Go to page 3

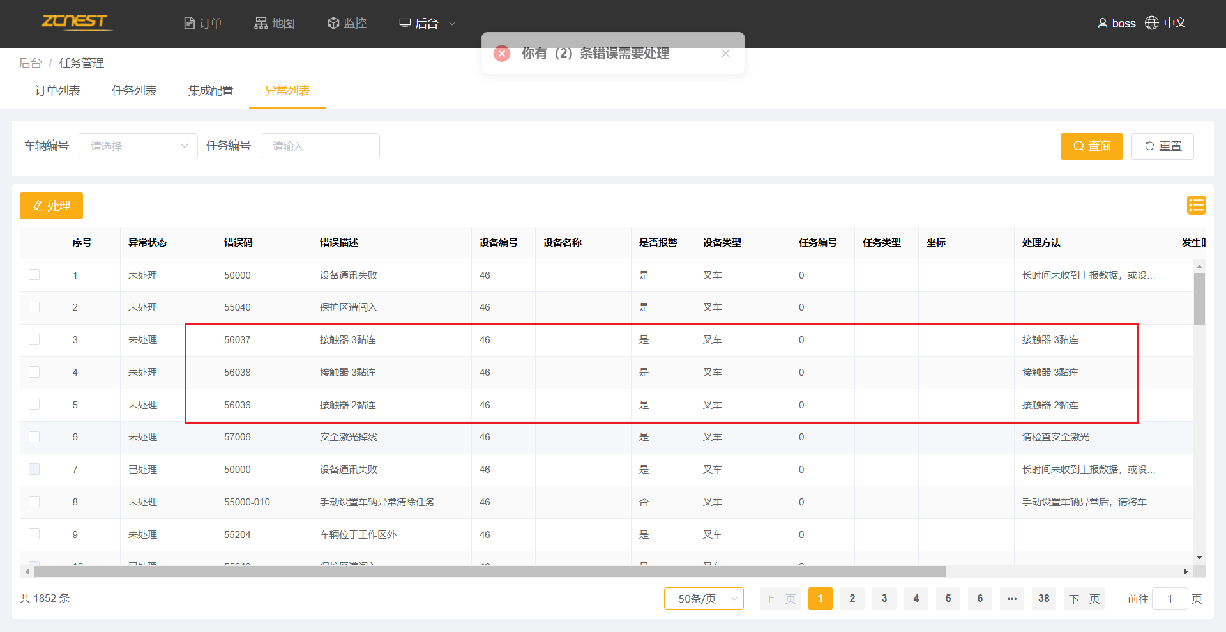point(884,599)
